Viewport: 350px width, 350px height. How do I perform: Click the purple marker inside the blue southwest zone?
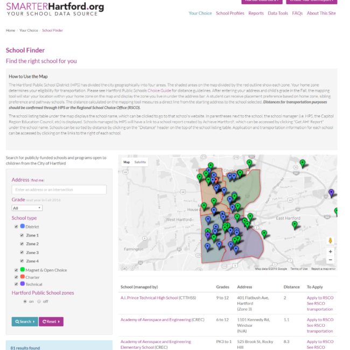pyautogui.click(x=208, y=235)
